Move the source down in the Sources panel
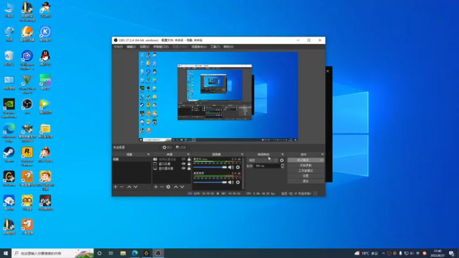Viewport: 459px width, 258px height. point(182,187)
